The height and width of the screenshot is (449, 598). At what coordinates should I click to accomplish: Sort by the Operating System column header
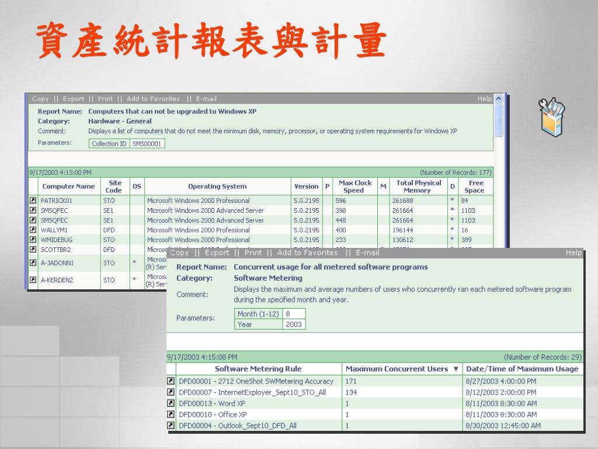click(x=217, y=186)
